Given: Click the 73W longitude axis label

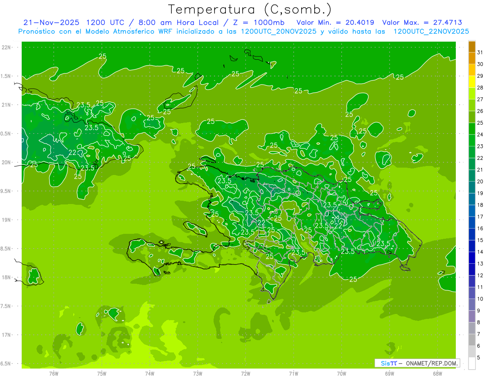Looking at the screenshot, I should pyautogui.click(x=198, y=374).
